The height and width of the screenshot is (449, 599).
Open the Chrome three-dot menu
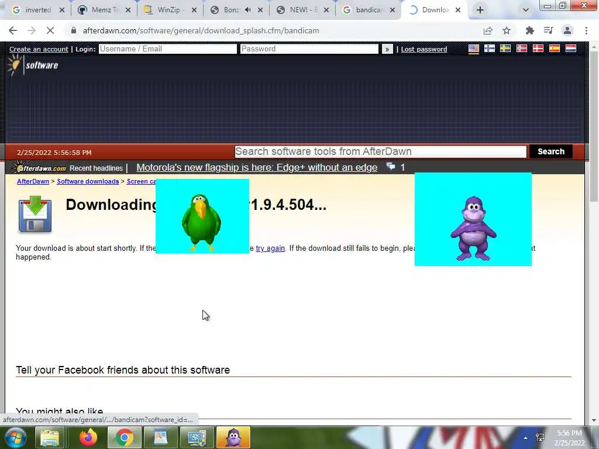(x=586, y=30)
